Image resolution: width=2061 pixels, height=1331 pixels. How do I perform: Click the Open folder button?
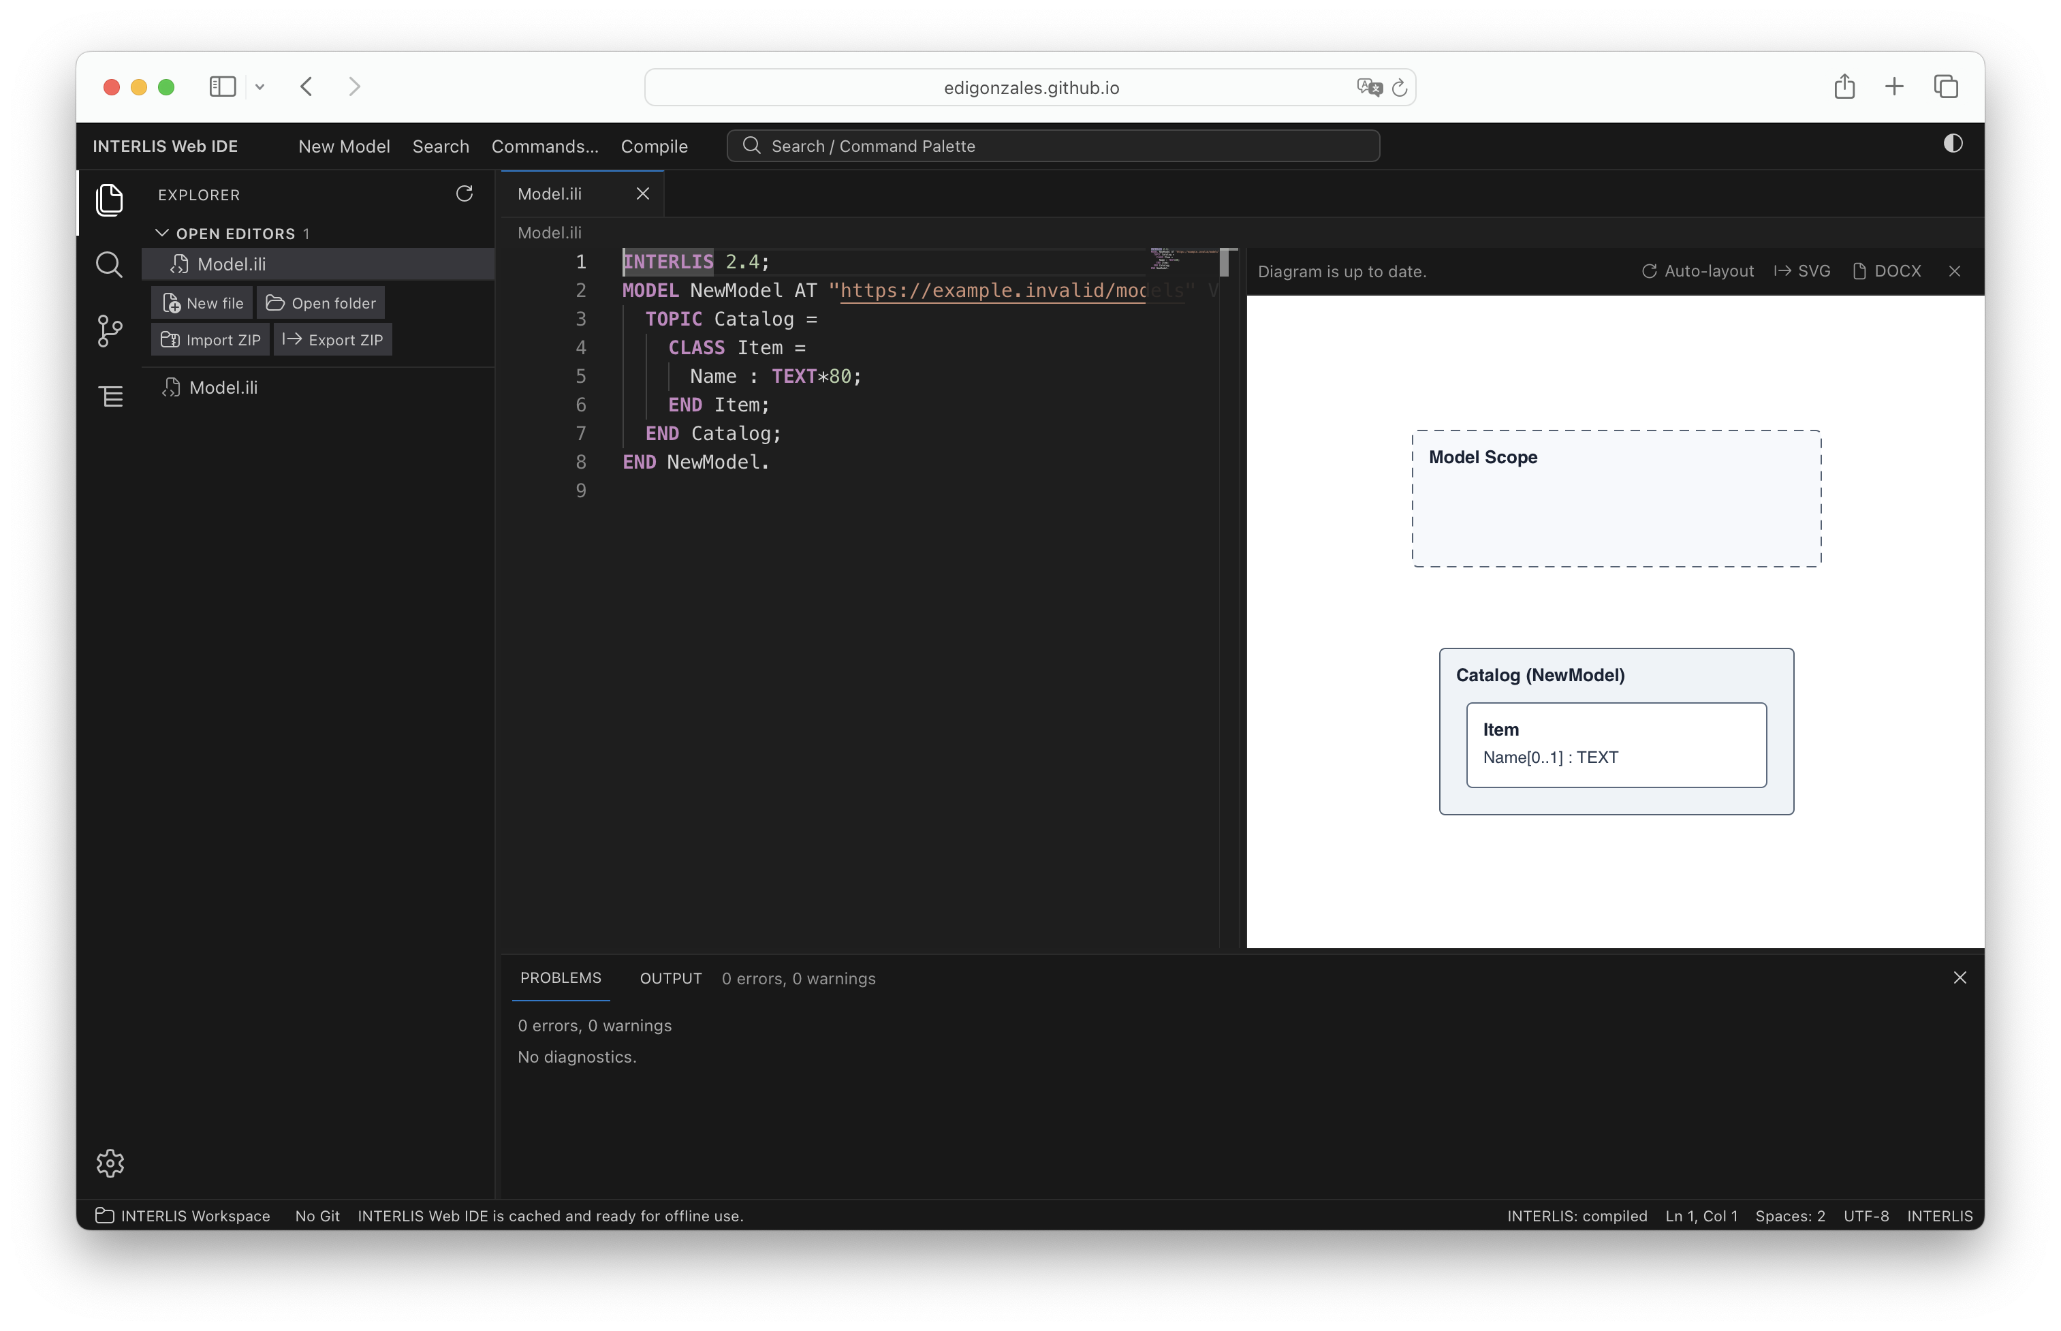pyautogui.click(x=321, y=303)
